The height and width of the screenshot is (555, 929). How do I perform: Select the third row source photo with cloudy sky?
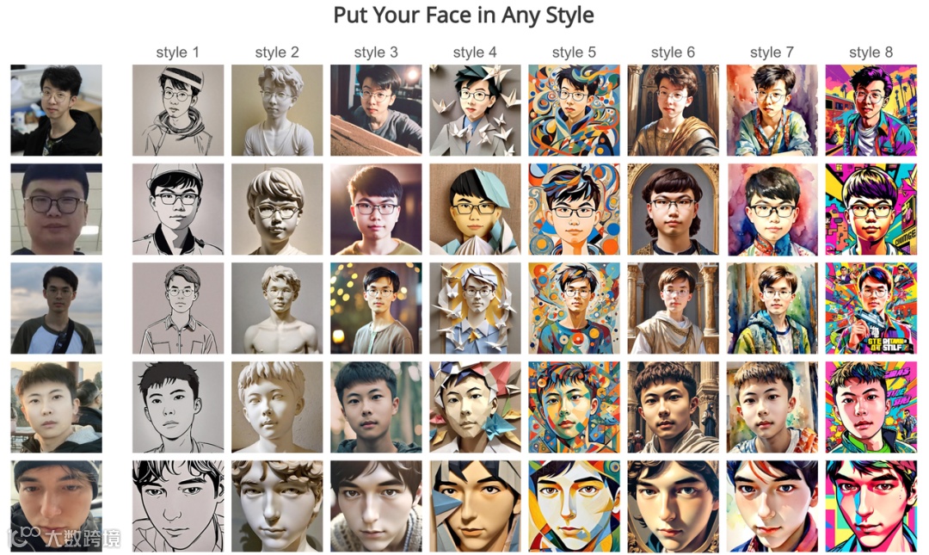pos(56,308)
